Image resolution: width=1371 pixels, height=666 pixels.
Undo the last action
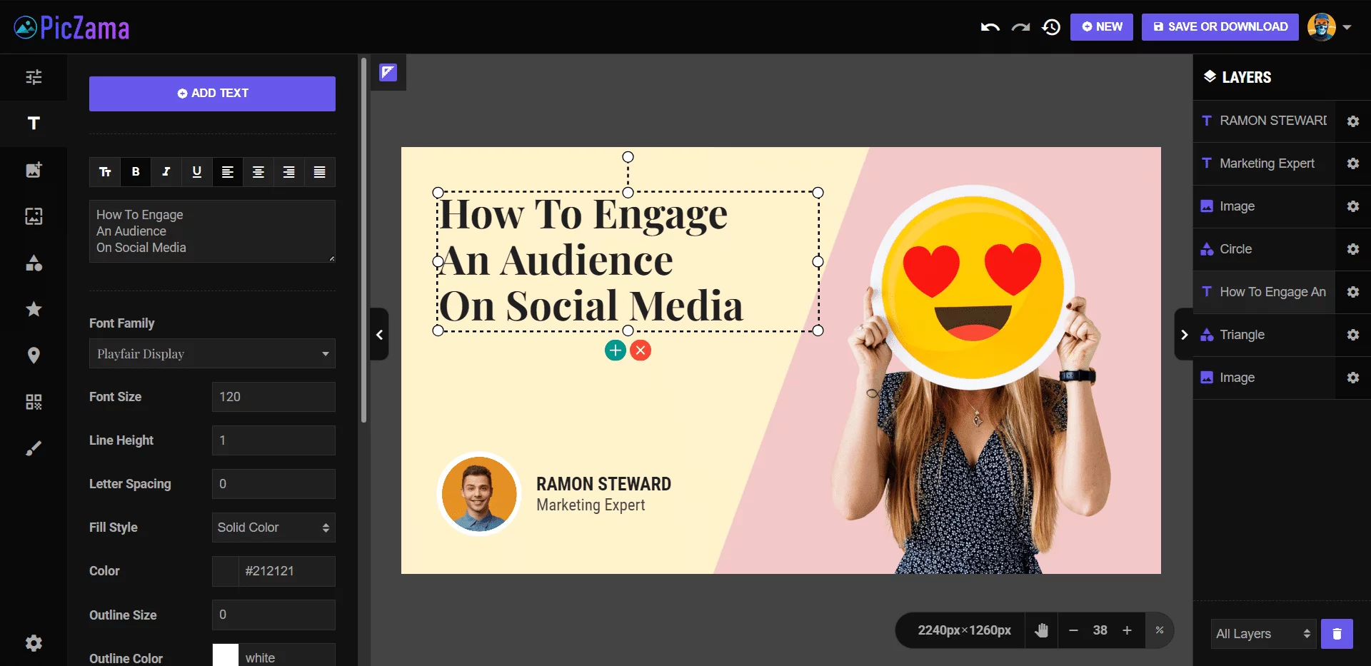pos(990,27)
